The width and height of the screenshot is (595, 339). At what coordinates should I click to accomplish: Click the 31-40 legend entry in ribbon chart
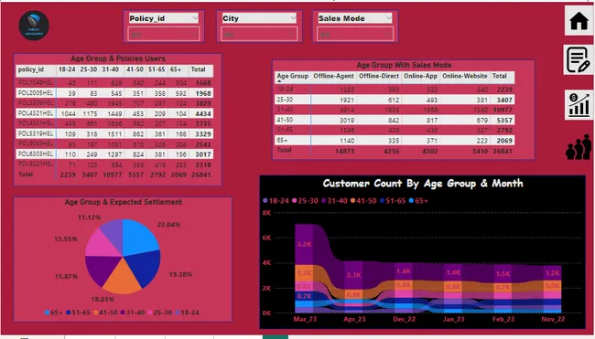coord(334,201)
